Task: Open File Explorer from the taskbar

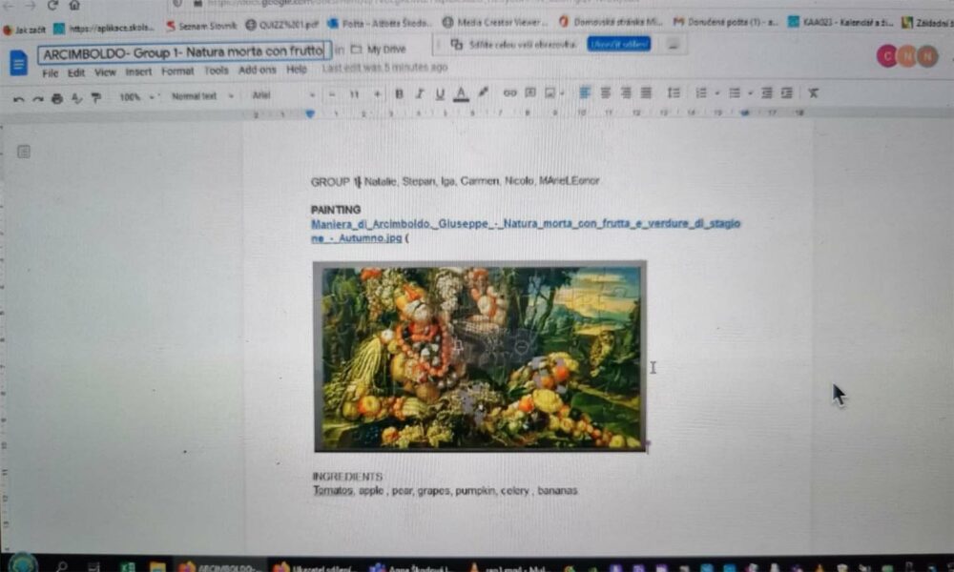Action: [x=157, y=567]
